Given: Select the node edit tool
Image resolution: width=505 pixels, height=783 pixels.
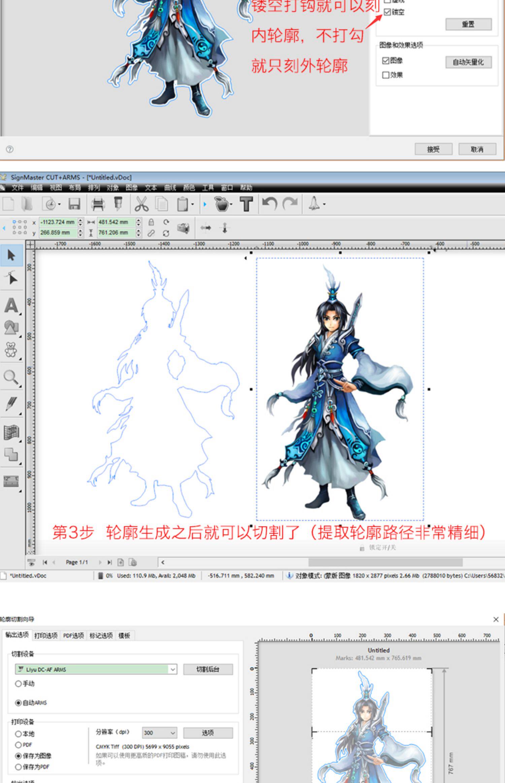Looking at the screenshot, I should tap(11, 278).
